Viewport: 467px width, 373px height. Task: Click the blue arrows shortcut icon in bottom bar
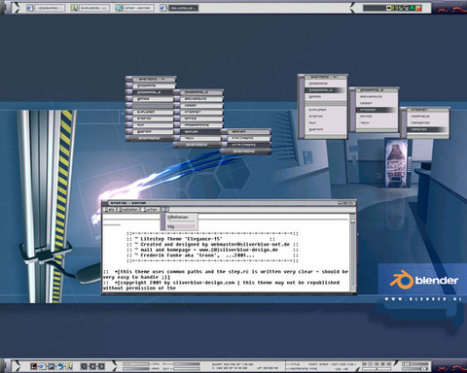click(60, 366)
